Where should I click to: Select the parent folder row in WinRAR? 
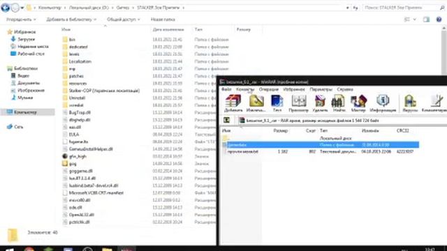321,138
